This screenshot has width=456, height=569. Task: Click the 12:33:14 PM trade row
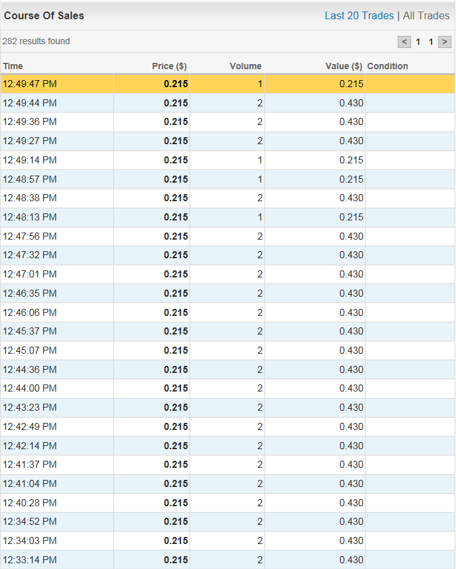coord(228,559)
